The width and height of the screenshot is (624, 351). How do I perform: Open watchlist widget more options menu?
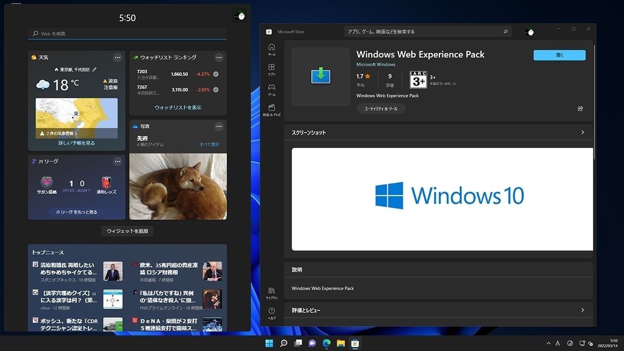point(219,57)
